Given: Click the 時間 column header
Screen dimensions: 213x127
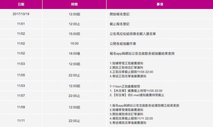Looking at the screenshot, I should [x=74, y=5].
